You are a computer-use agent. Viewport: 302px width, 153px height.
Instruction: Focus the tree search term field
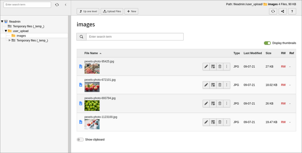(28, 5)
